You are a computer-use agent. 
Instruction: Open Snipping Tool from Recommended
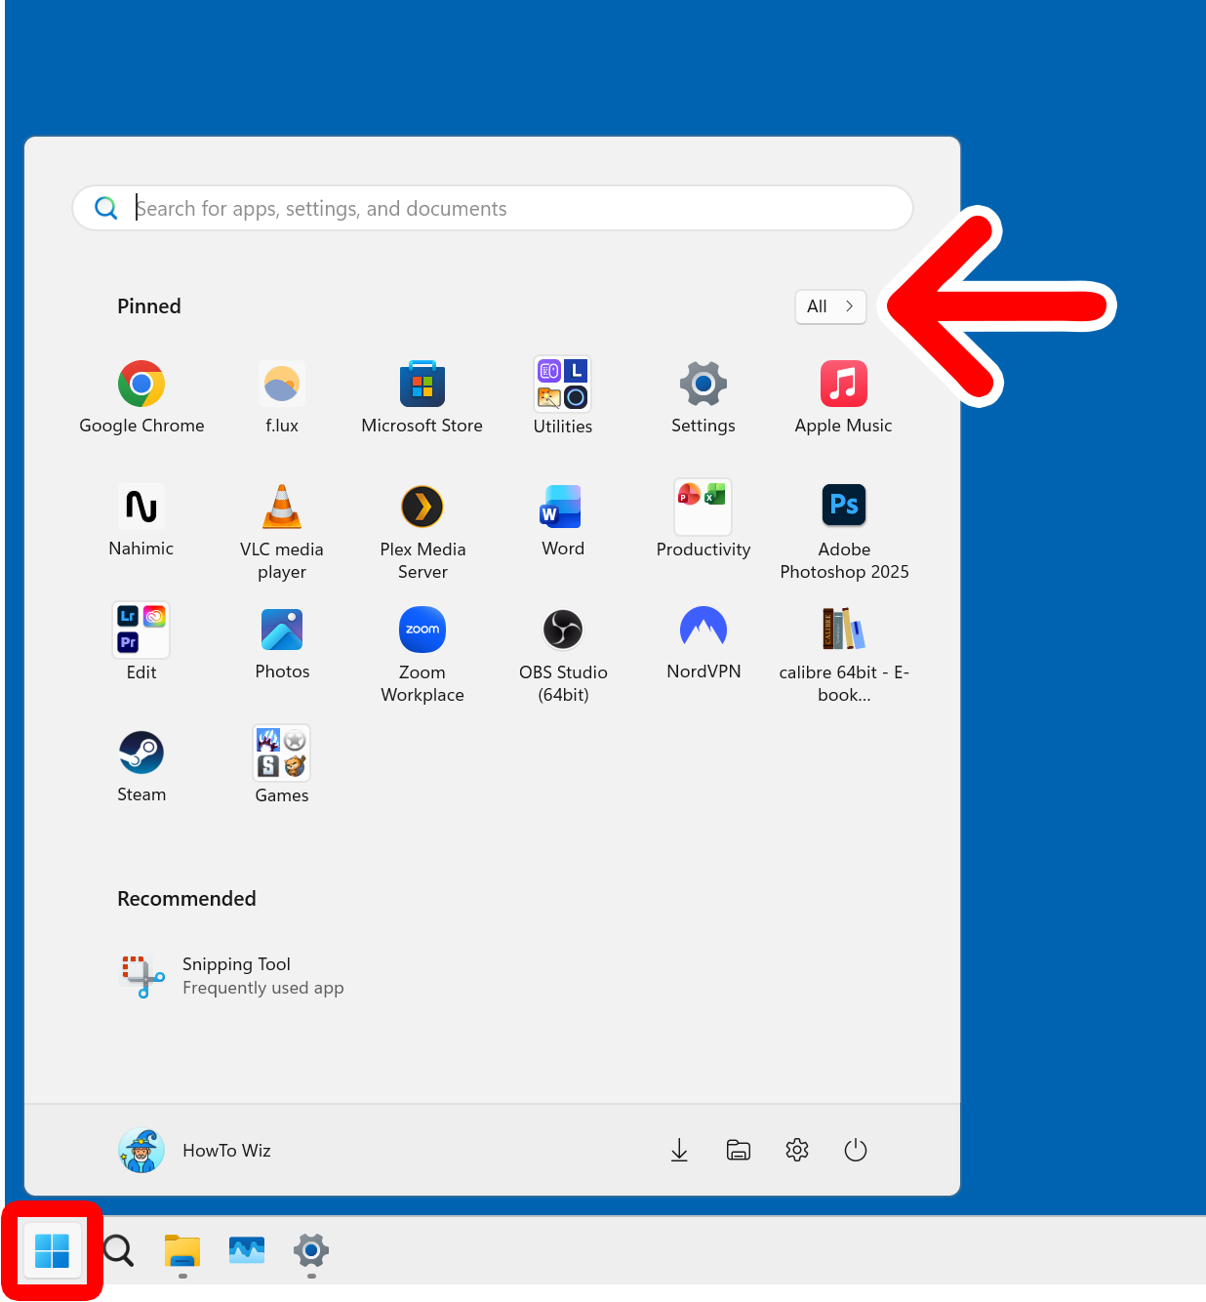(x=234, y=976)
